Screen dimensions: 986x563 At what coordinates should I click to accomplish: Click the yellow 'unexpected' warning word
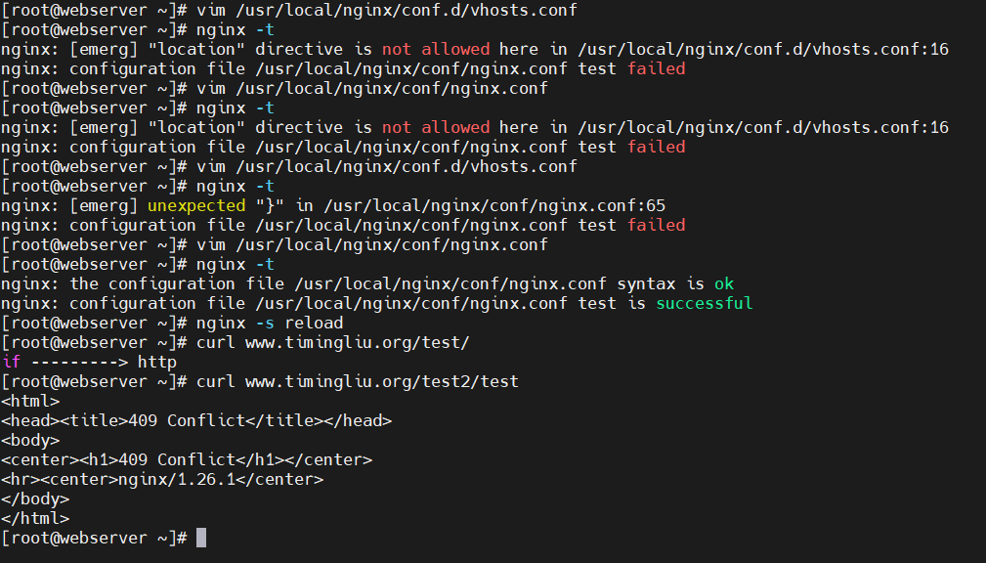pyautogui.click(x=196, y=205)
